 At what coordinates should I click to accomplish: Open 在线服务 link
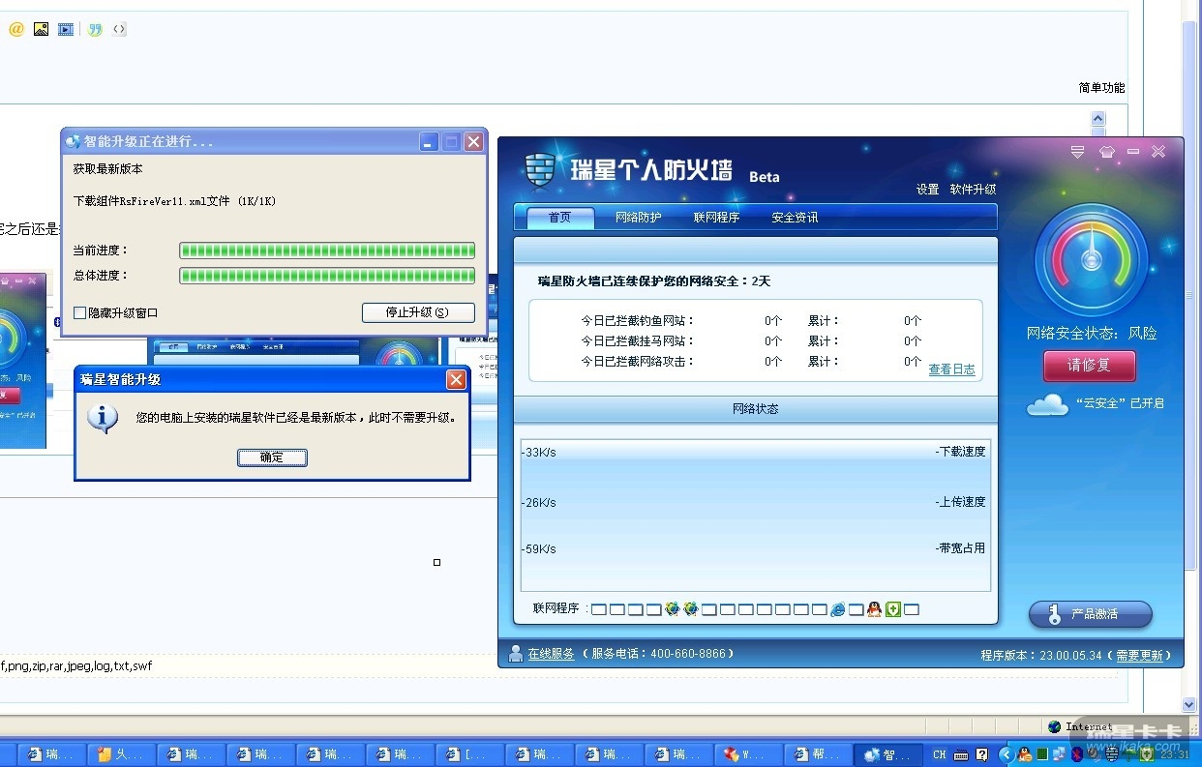(551, 654)
